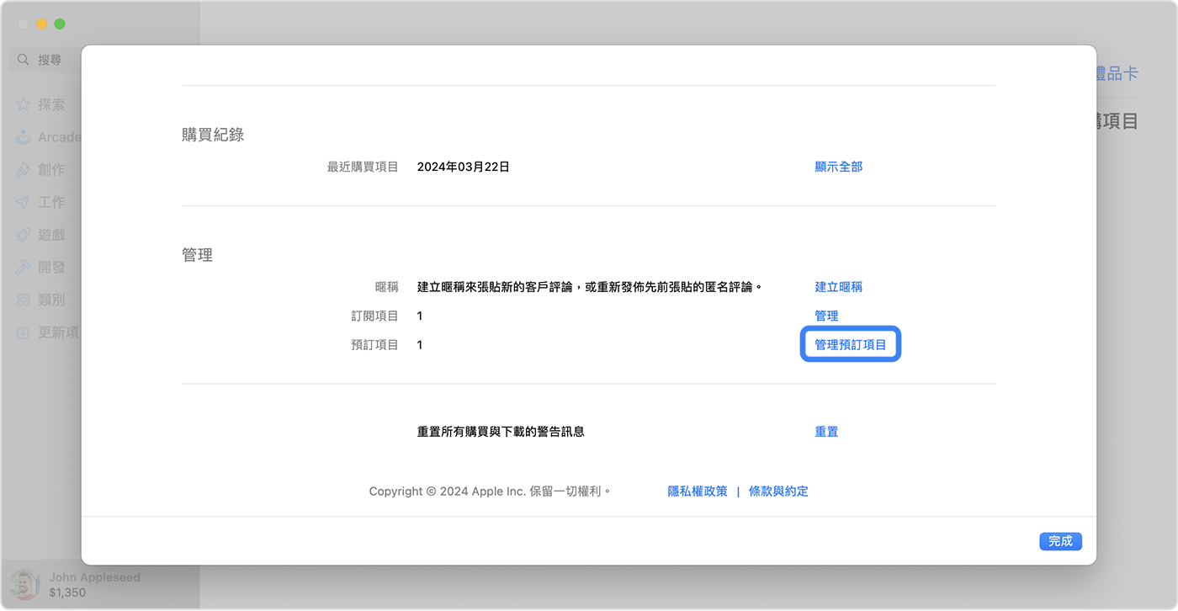The height and width of the screenshot is (611, 1178).
Task: Click the 暱稱 row label
Action: pyautogui.click(x=387, y=287)
